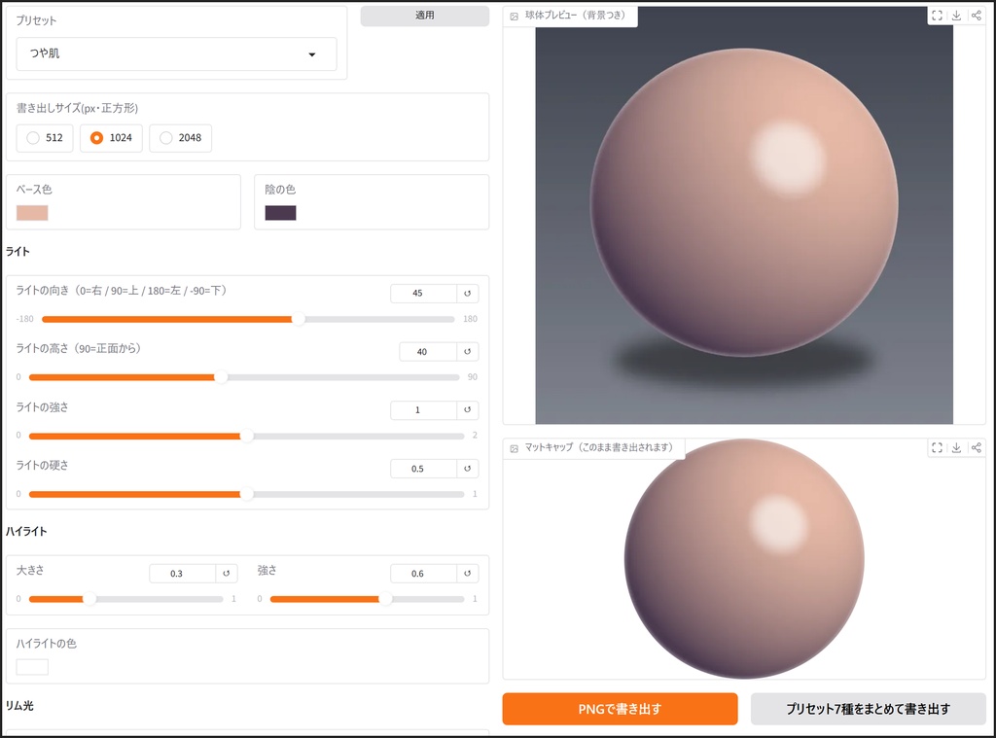Reset the ハイライト 強さ value

pyautogui.click(x=468, y=574)
